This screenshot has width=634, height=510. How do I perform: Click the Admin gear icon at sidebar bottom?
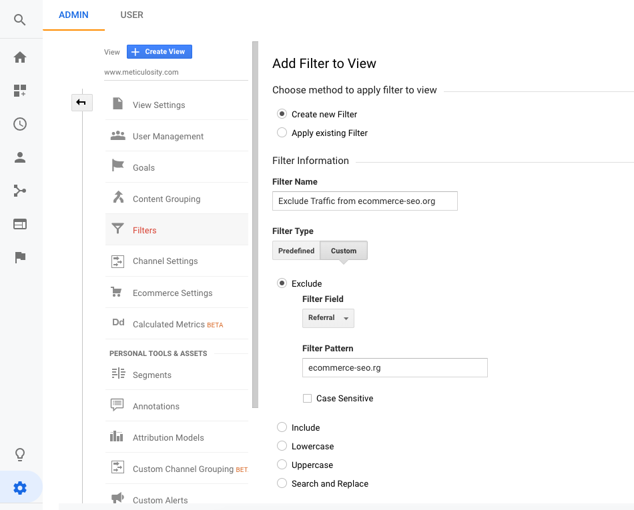click(19, 487)
